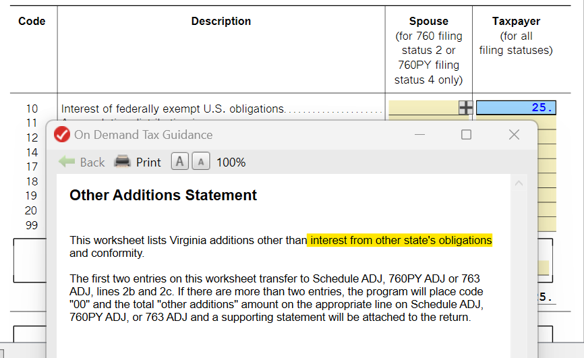Click code 10 description about U.S. obligations interest
This screenshot has width=584, height=358.
[x=173, y=109]
